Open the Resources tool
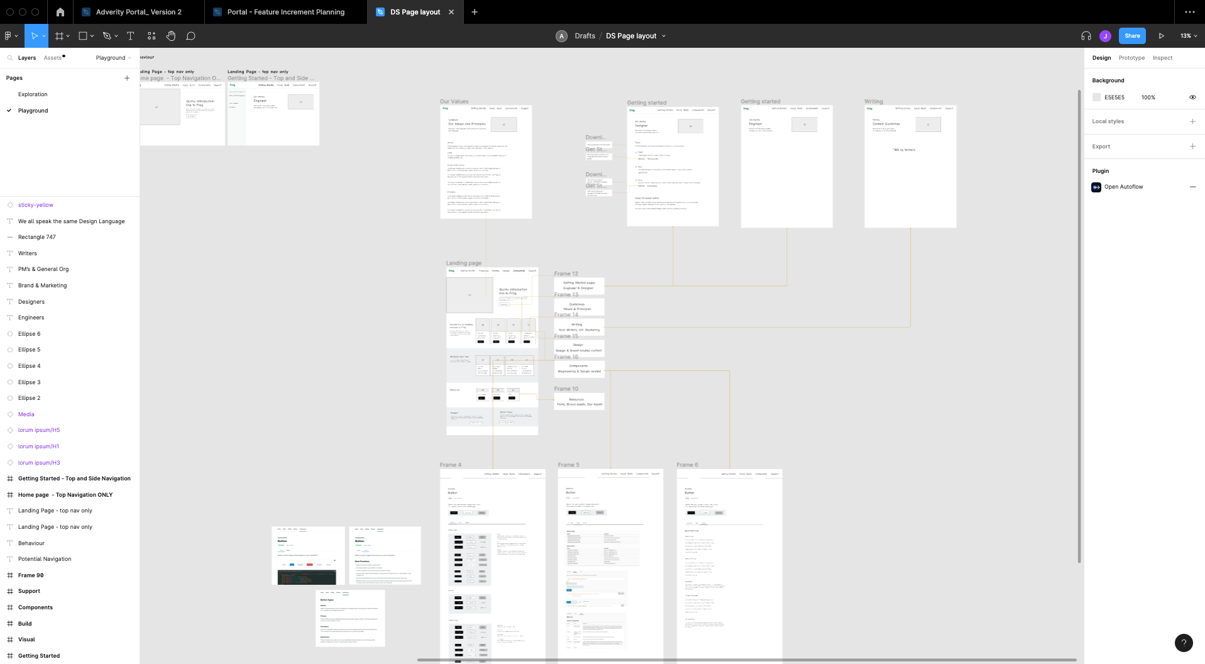1205x664 pixels. pos(151,36)
